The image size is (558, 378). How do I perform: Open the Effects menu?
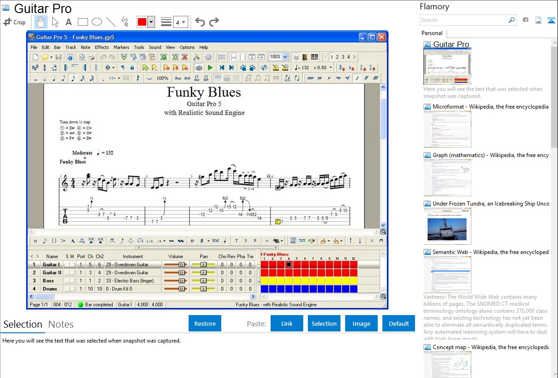pos(102,47)
